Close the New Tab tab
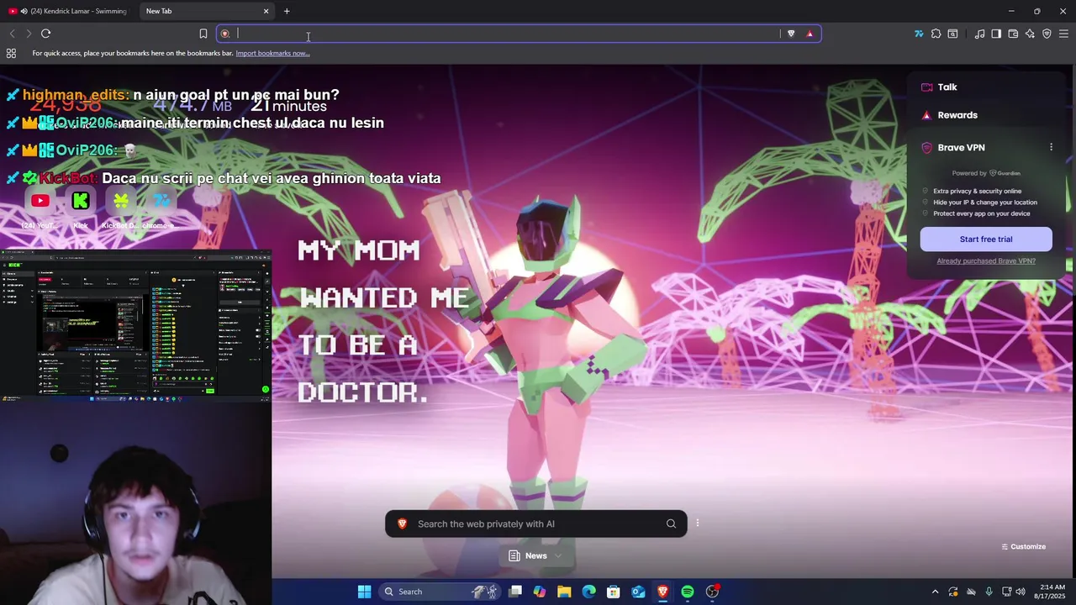Screen dimensions: 1076x605 [x=266, y=11]
